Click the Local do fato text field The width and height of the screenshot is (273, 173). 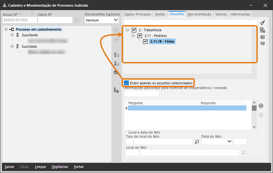(189, 153)
